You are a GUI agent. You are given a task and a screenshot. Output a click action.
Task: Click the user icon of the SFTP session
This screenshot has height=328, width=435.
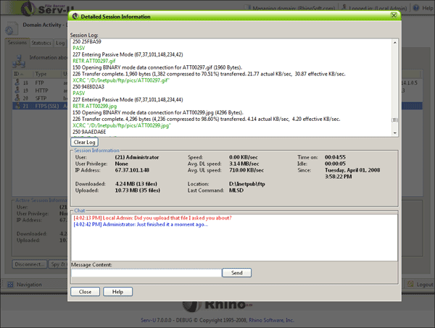click(17, 98)
